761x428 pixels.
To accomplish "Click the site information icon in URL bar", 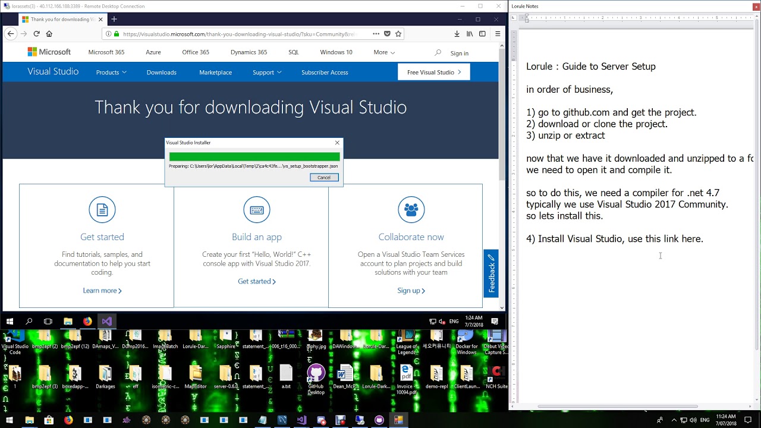I will point(108,34).
